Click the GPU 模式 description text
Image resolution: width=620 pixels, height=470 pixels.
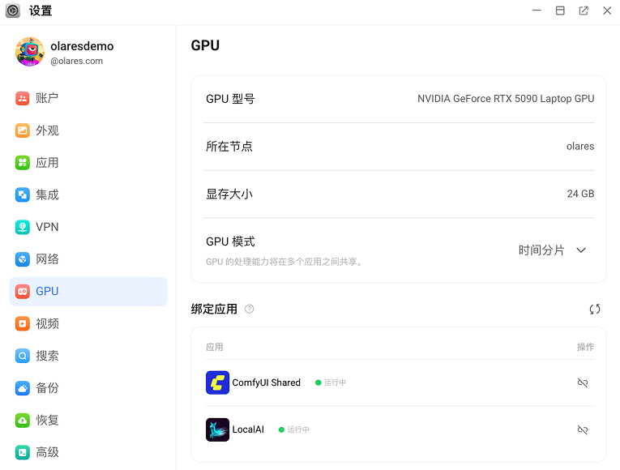click(x=284, y=262)
